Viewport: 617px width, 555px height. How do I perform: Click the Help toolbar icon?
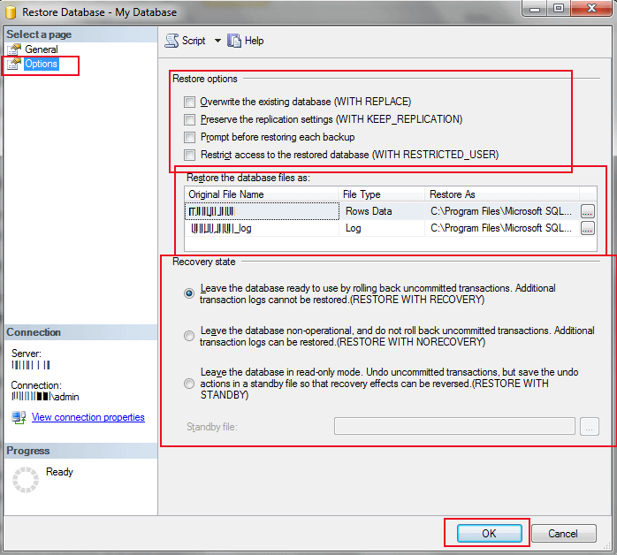[234, 41]
